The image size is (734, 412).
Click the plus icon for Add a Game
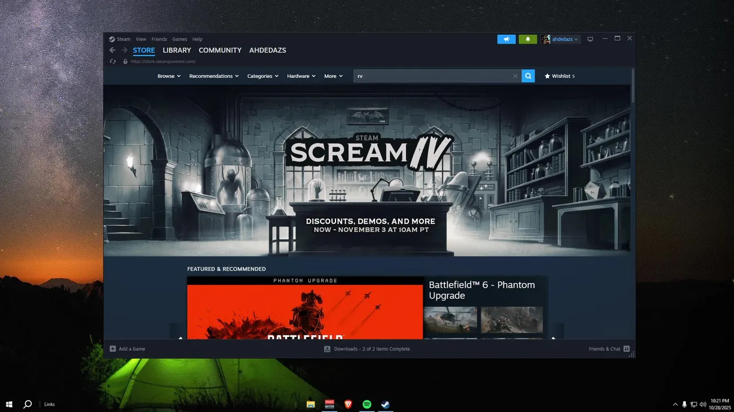pyautogui.click(x=113, y=348)
